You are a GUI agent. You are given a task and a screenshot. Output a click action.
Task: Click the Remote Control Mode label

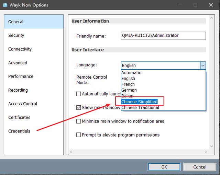click(92, 80)
